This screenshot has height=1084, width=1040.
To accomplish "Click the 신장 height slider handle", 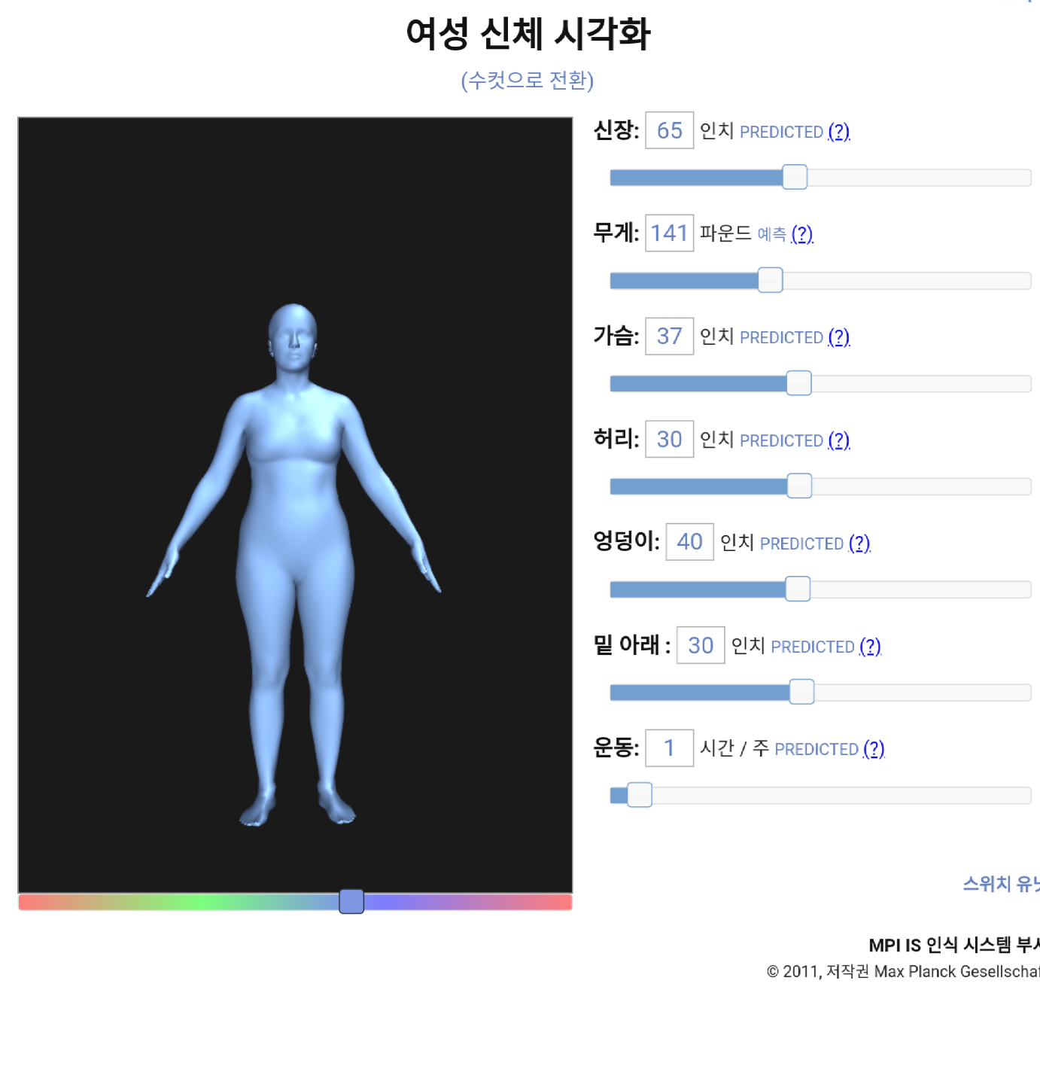I will point(795,177).
